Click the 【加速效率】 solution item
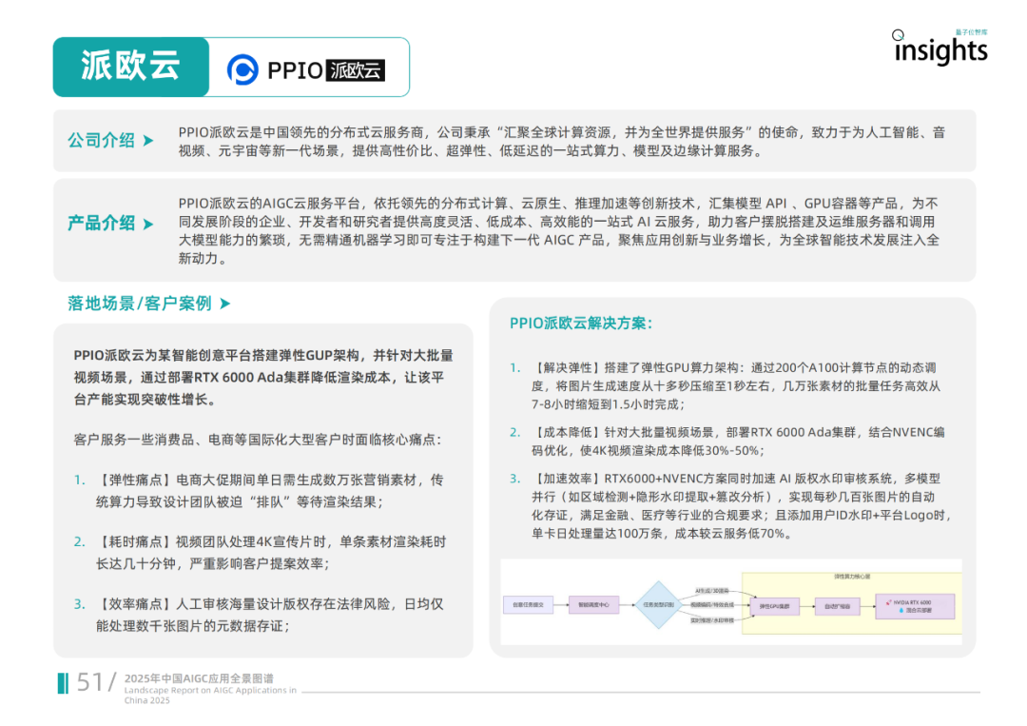The height and width of the screenshot is (726, 1027). [740, 506]
